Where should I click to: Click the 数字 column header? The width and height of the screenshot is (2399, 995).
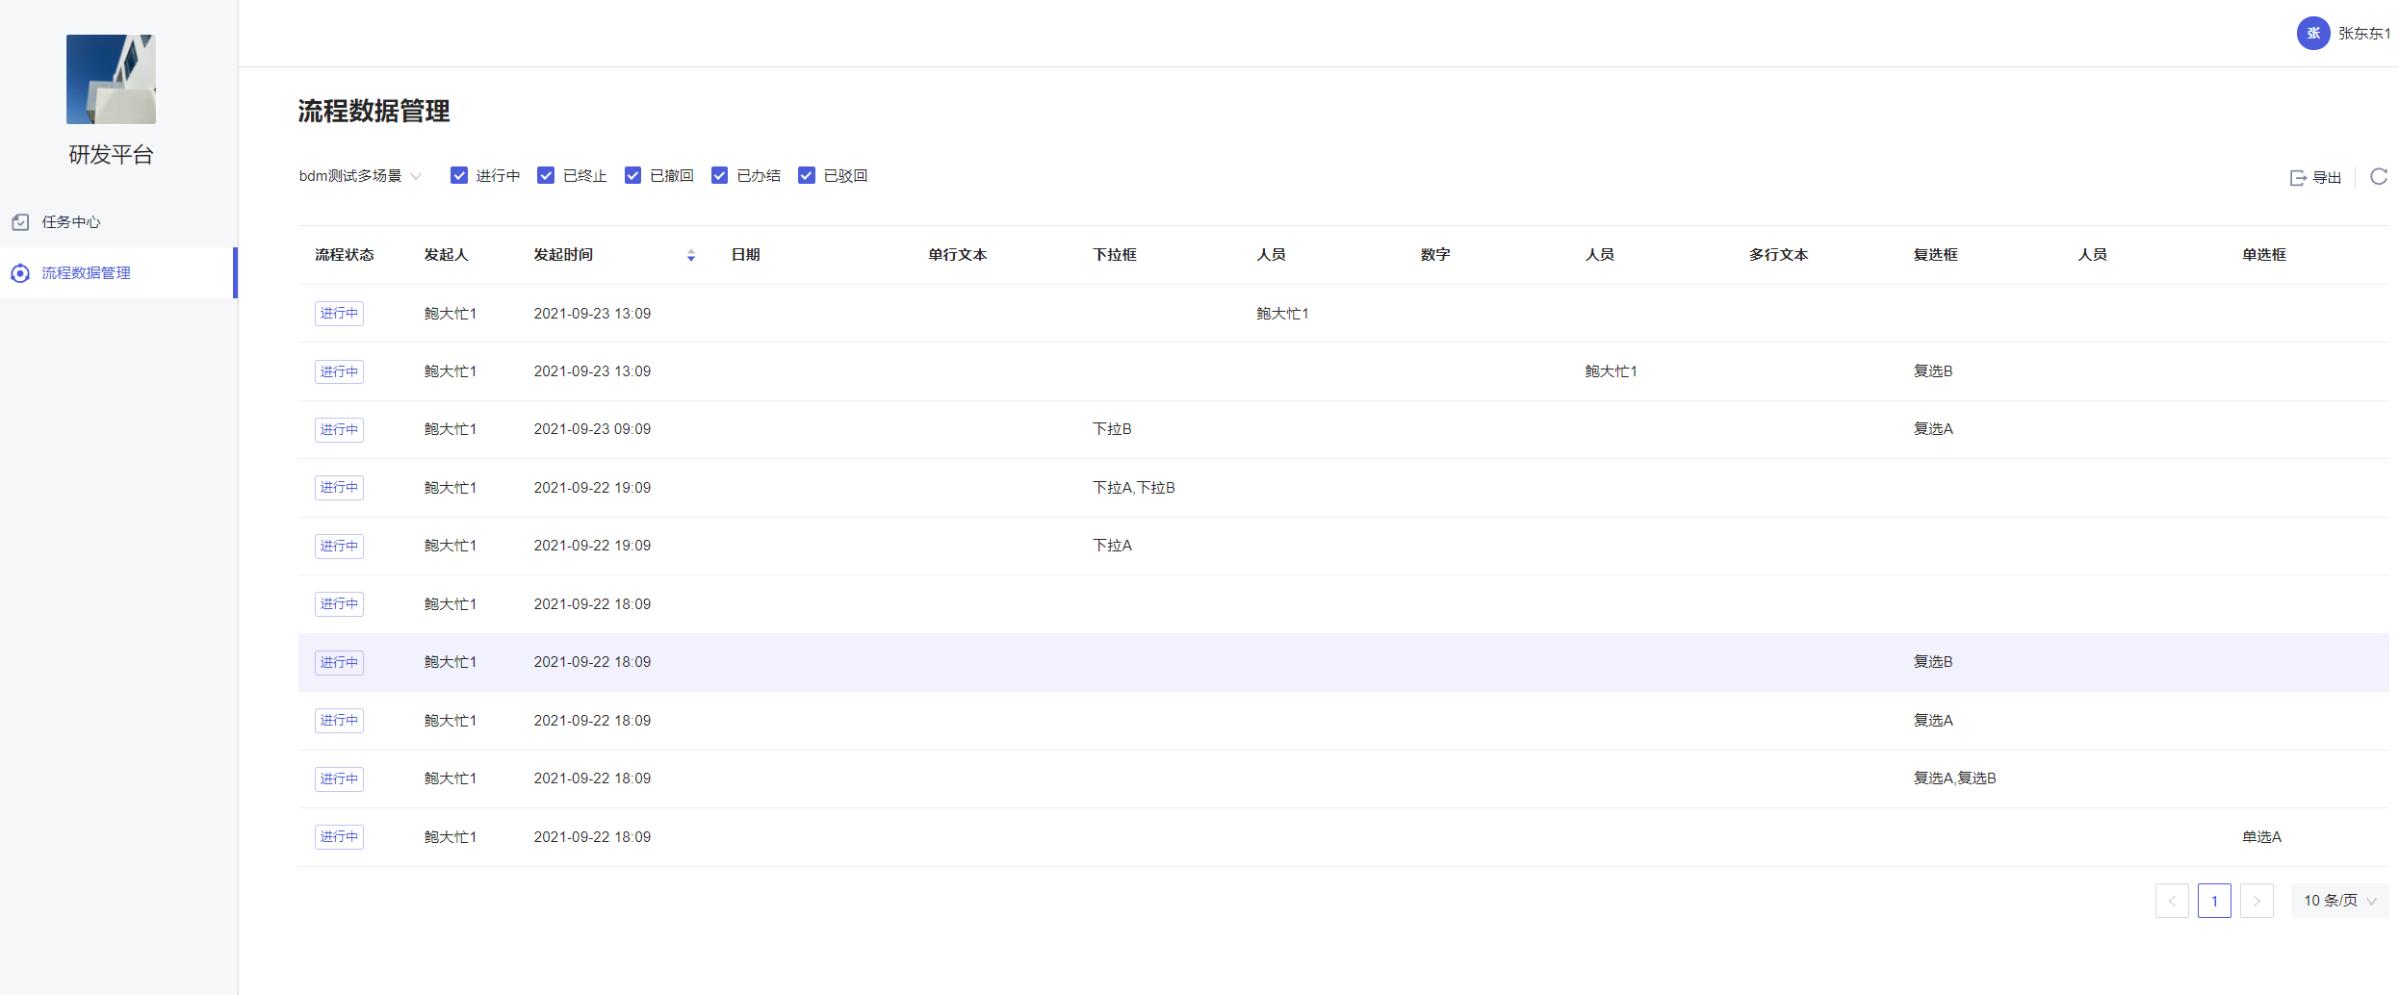click(x=1435, y=255)
